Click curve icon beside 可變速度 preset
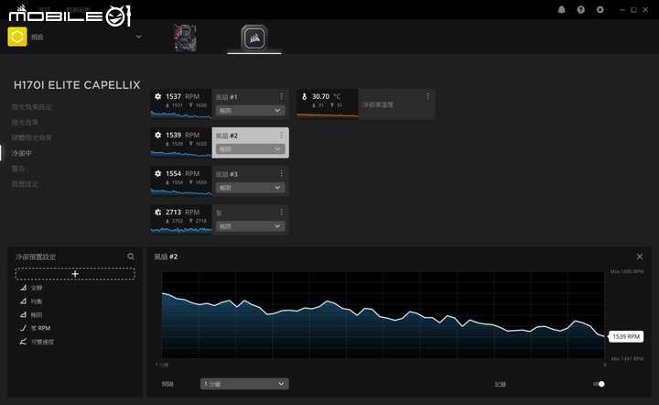 click(23, 342)
